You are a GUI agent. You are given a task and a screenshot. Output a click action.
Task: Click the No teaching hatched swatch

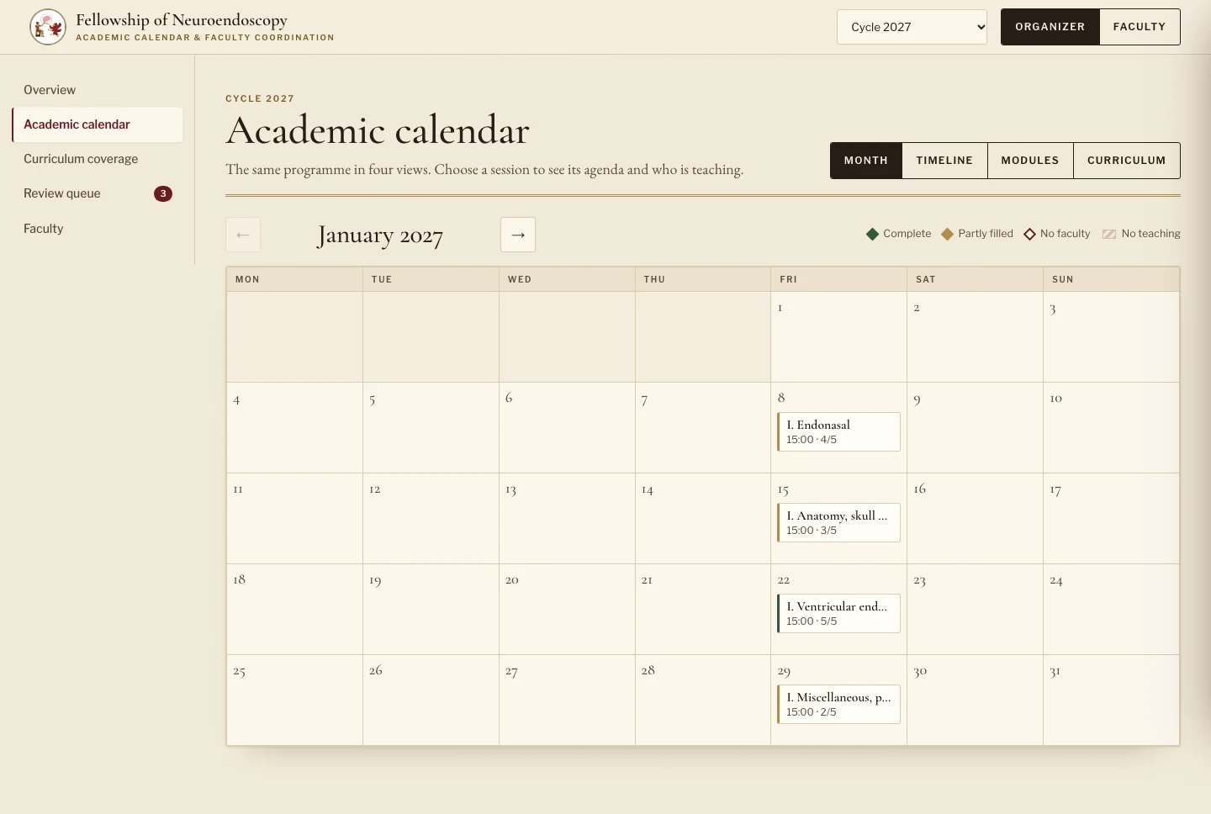coord(1109,234)
